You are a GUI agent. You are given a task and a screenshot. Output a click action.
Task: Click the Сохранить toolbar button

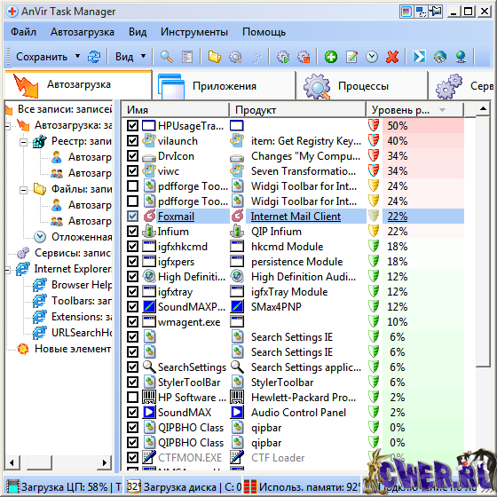42,57
